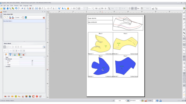The width and height of the screenshot is (186, 104).
Task: Cut selection with the scissors icon
Action: tap(31, 8)
